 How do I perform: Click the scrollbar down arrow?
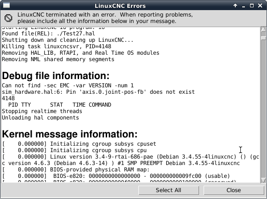[263, 180]
